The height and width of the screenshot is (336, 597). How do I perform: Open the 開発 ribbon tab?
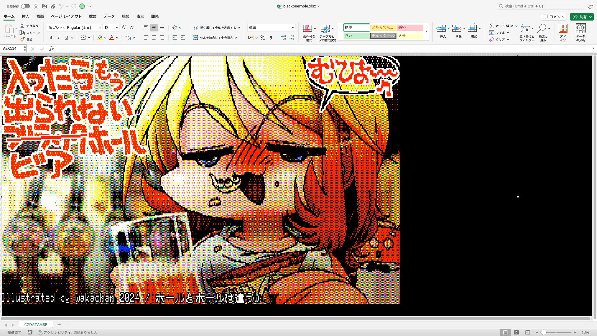point(155,16)
